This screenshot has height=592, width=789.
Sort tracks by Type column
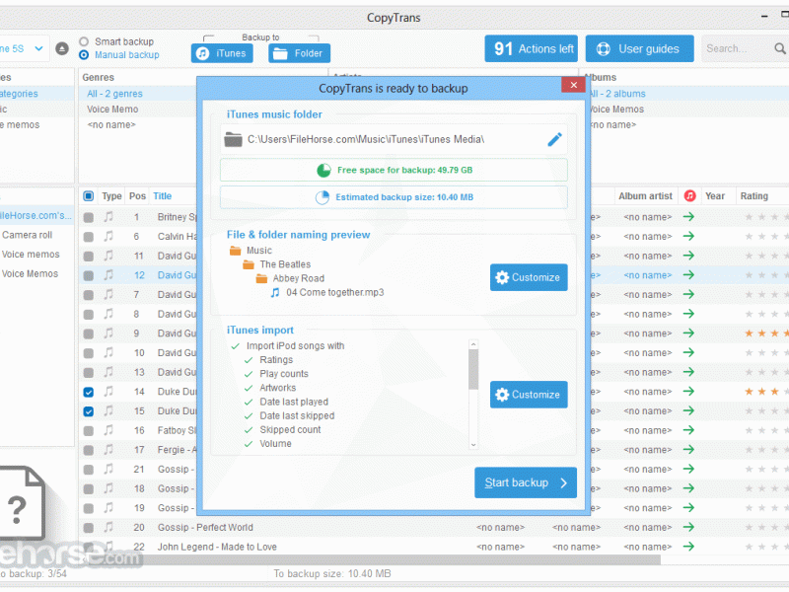pos(111,196)
